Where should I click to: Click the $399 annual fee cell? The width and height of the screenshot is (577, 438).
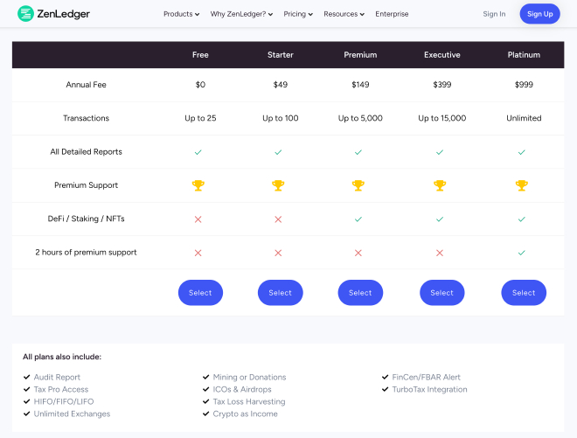pos(442,85)
